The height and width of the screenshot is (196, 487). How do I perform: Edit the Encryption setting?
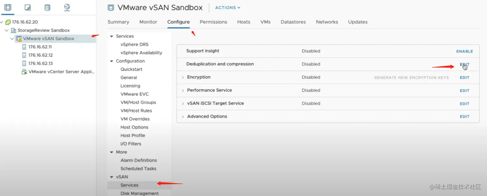pyautogui.click(x=464, y=78)
